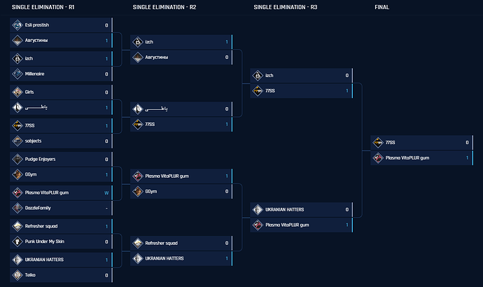Click the W score for Plasma VitaPLUR gum
The width and height of the screenshot is (483, 287).
[106, 193]
